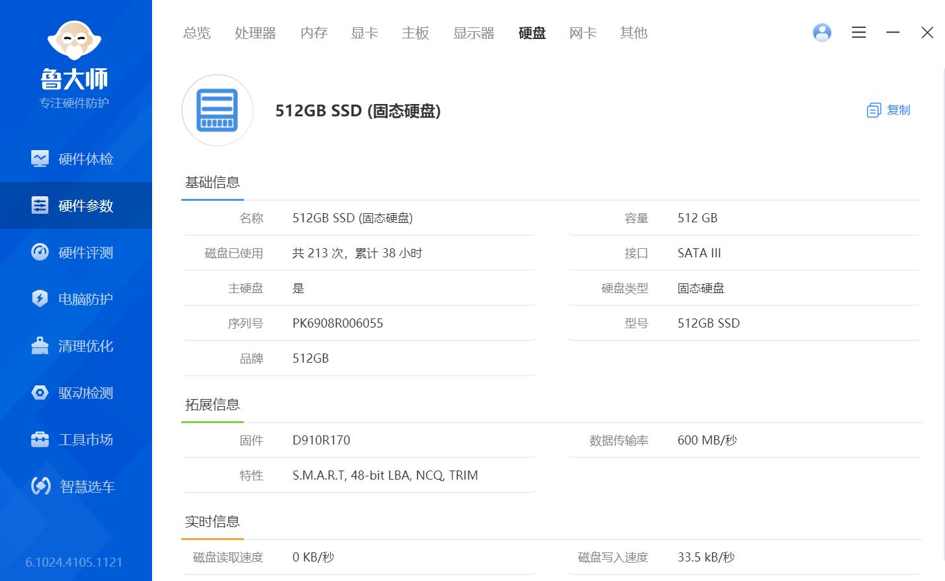Close the 鲁大师 window
This screenshot has height=581, width=945.
pos(927,32)
